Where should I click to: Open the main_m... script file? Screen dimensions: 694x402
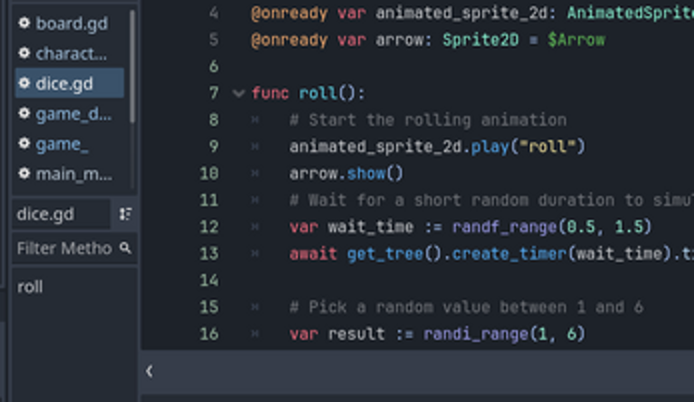(x=73, y=174)
